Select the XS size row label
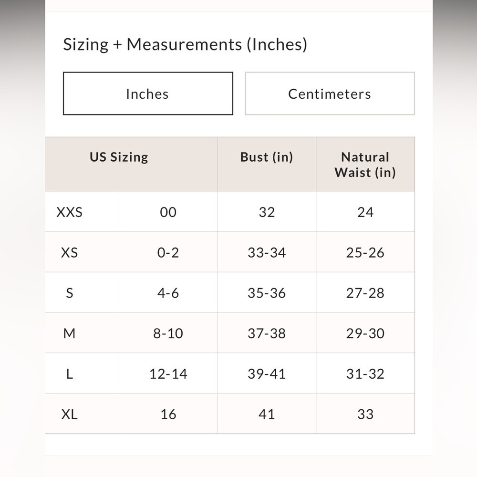Image resolution: width=477 pixels, height=477 pixels. pyautogui.click(x=69, y=252)
